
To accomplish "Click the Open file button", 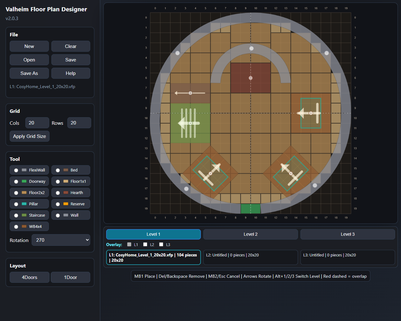I will pos(29,60).
